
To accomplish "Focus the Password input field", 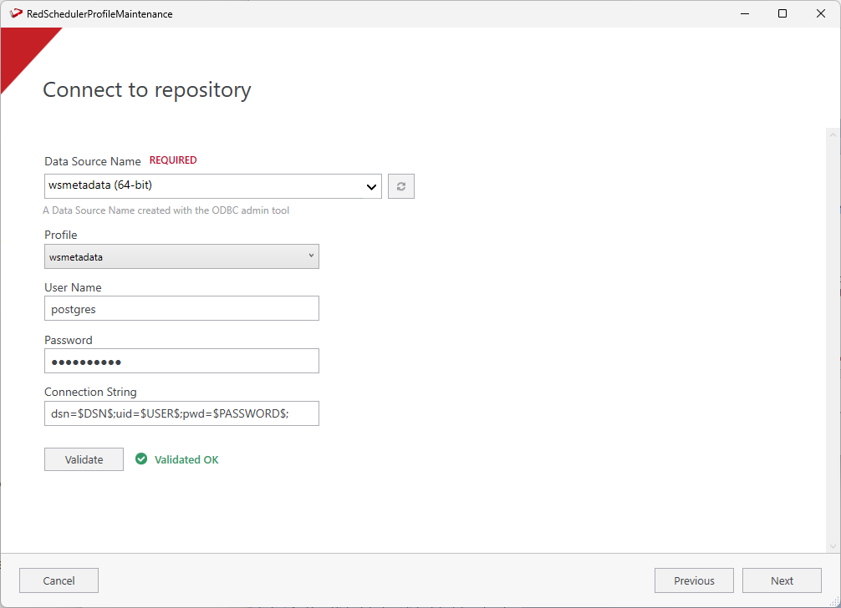I will [181, 361].
